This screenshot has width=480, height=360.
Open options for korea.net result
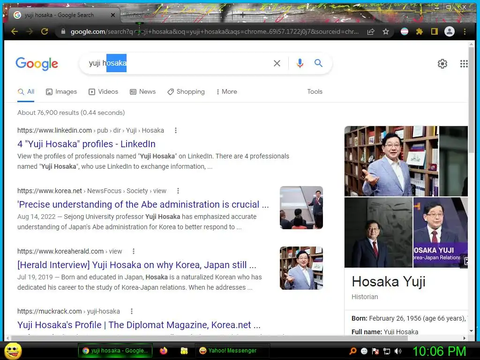coord(178,191)
